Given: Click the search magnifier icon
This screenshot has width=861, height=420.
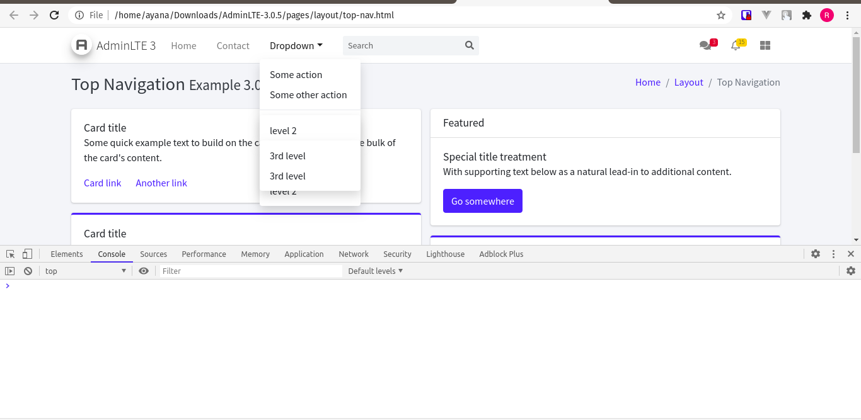Looking at the screenshot, I should click(469, 45).
